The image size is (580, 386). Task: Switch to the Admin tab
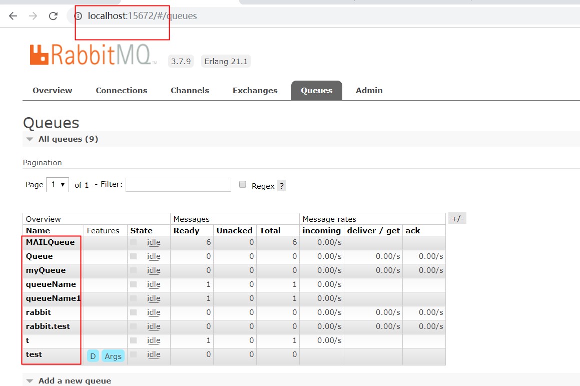coord(369,90)
